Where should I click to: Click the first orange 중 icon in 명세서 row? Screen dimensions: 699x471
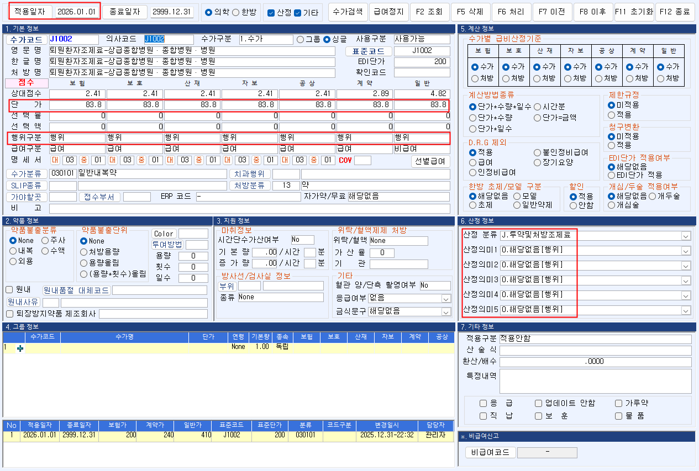pos(84,160)
